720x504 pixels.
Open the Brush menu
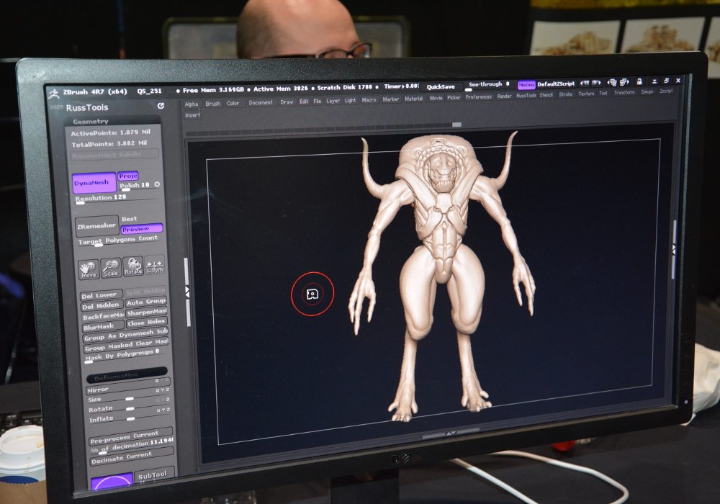[x=212, y=104]
